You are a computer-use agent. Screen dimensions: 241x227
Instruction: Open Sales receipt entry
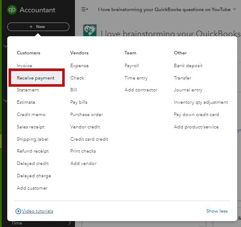click(x=31, y=127)
